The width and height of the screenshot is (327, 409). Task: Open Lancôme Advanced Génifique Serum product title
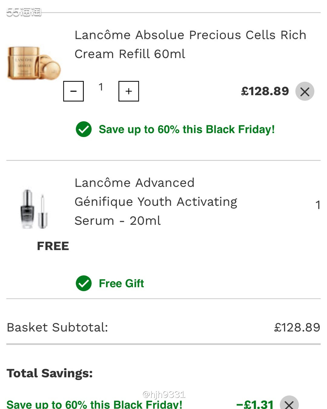(x=156, y=202)
